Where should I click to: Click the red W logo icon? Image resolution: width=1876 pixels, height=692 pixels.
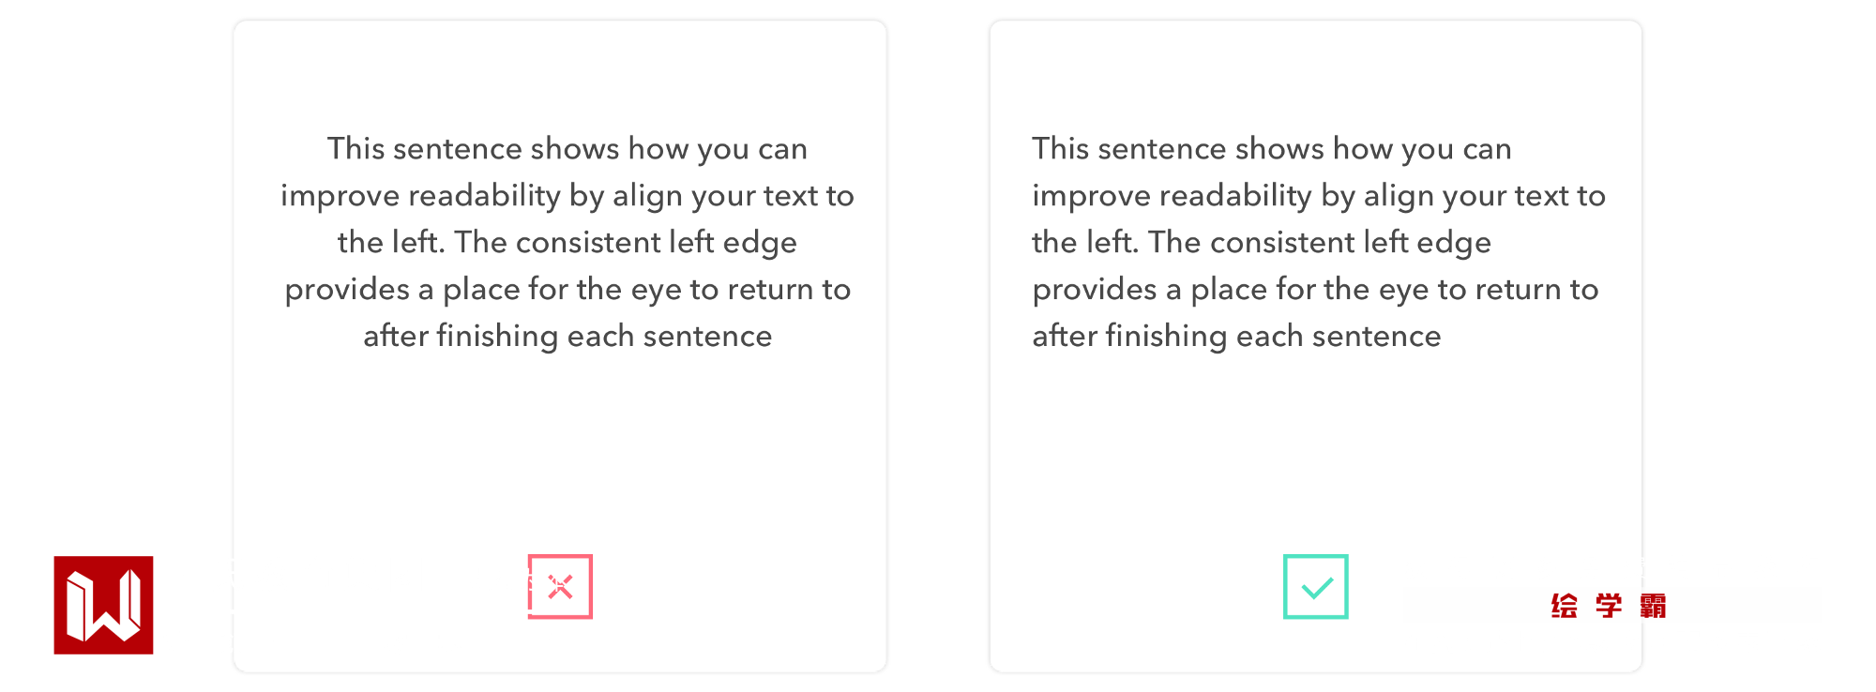pos(103,605)
